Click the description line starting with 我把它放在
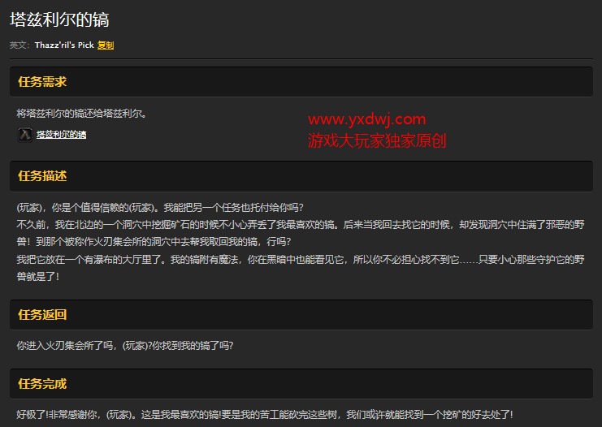Screen dimensions: 602x427 click(x=244, y=259)
